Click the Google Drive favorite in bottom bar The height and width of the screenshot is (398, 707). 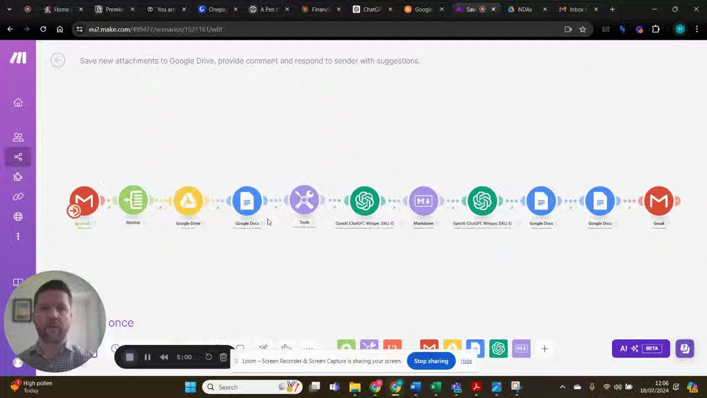452,348
